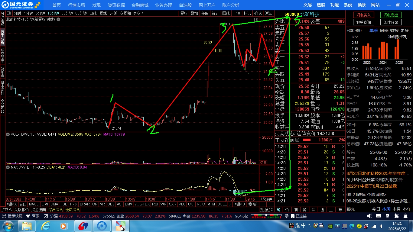Select 本年 time range
This screenshot has width=413, height=232.
click(x=407, y=209)
